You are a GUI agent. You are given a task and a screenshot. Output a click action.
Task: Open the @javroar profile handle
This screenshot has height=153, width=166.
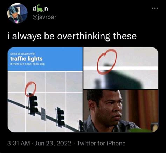click(44, 17)
